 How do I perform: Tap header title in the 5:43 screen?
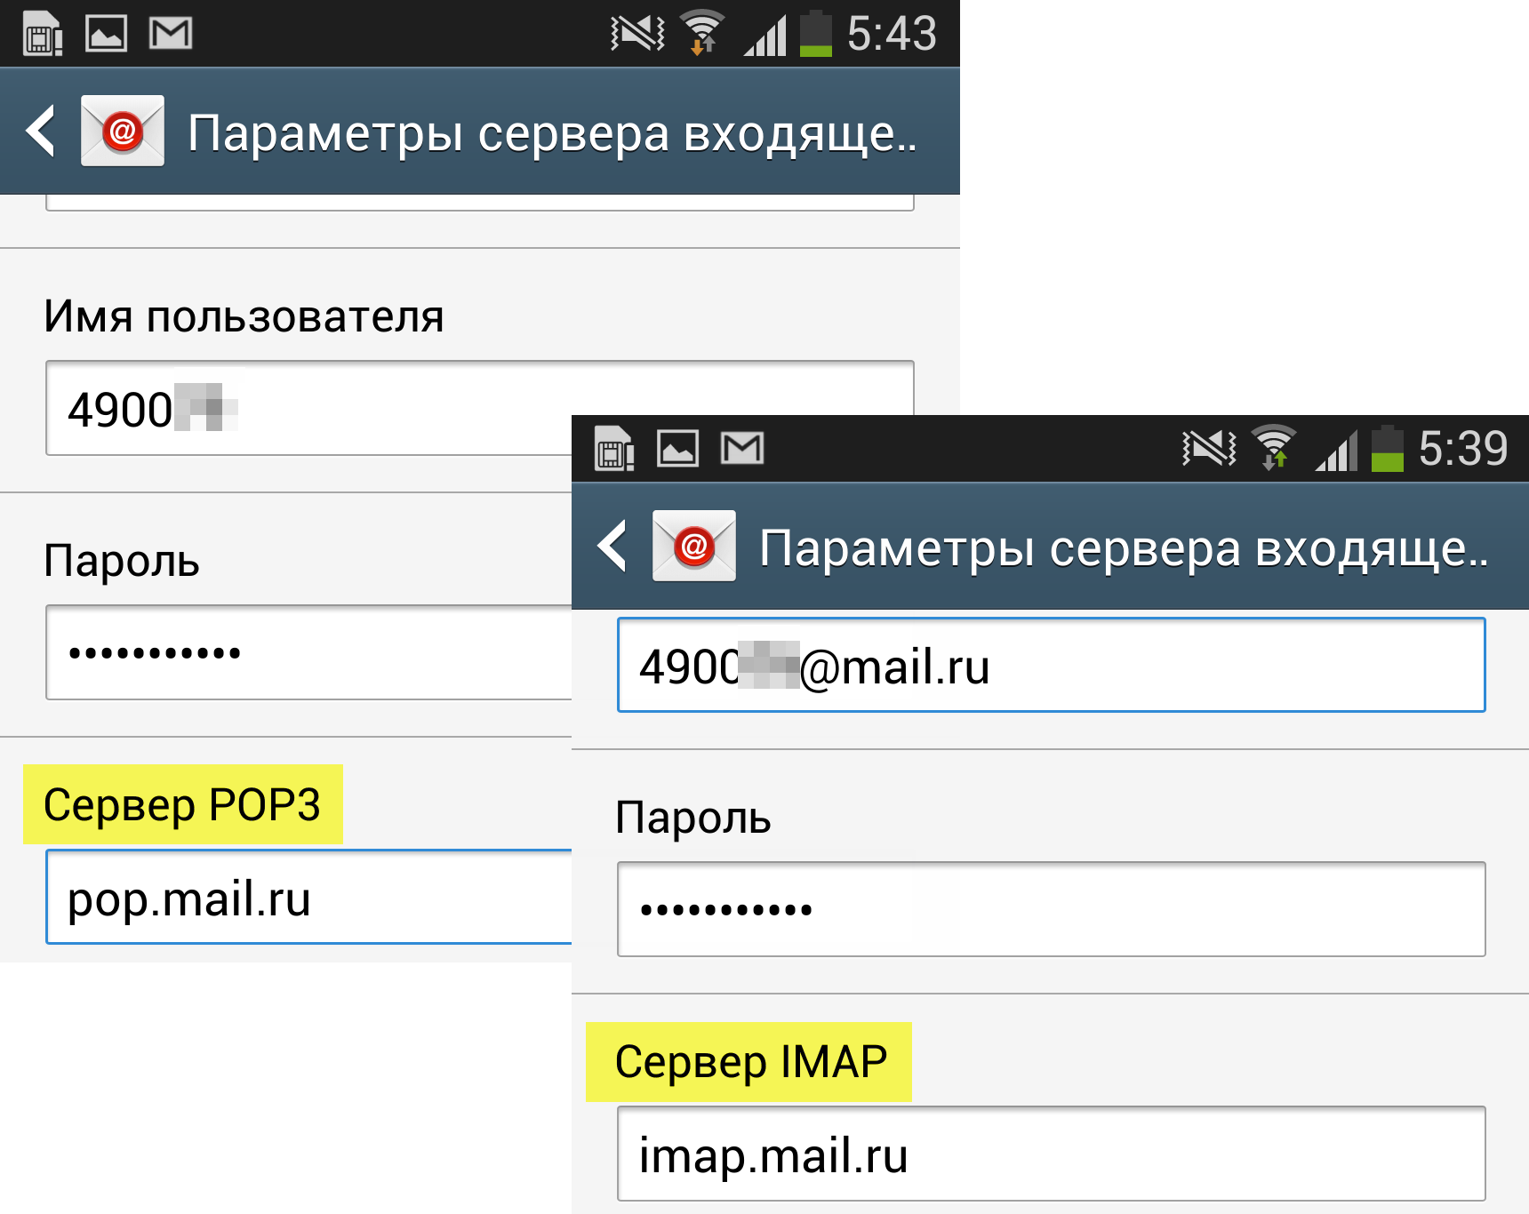(552, 134)
